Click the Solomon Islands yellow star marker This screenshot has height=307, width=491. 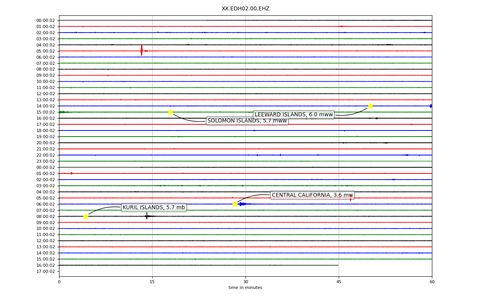170,112
